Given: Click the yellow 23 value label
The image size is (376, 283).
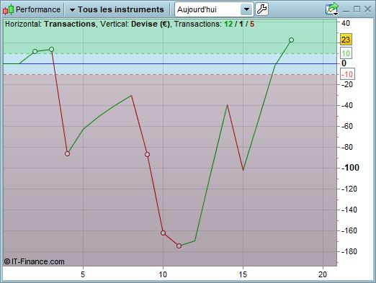Looking at the screenshot, I should pos(346,40).
